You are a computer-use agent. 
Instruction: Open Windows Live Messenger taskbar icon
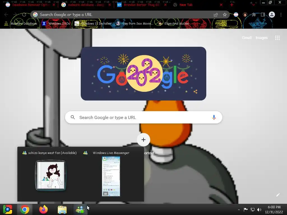[80, 209]
